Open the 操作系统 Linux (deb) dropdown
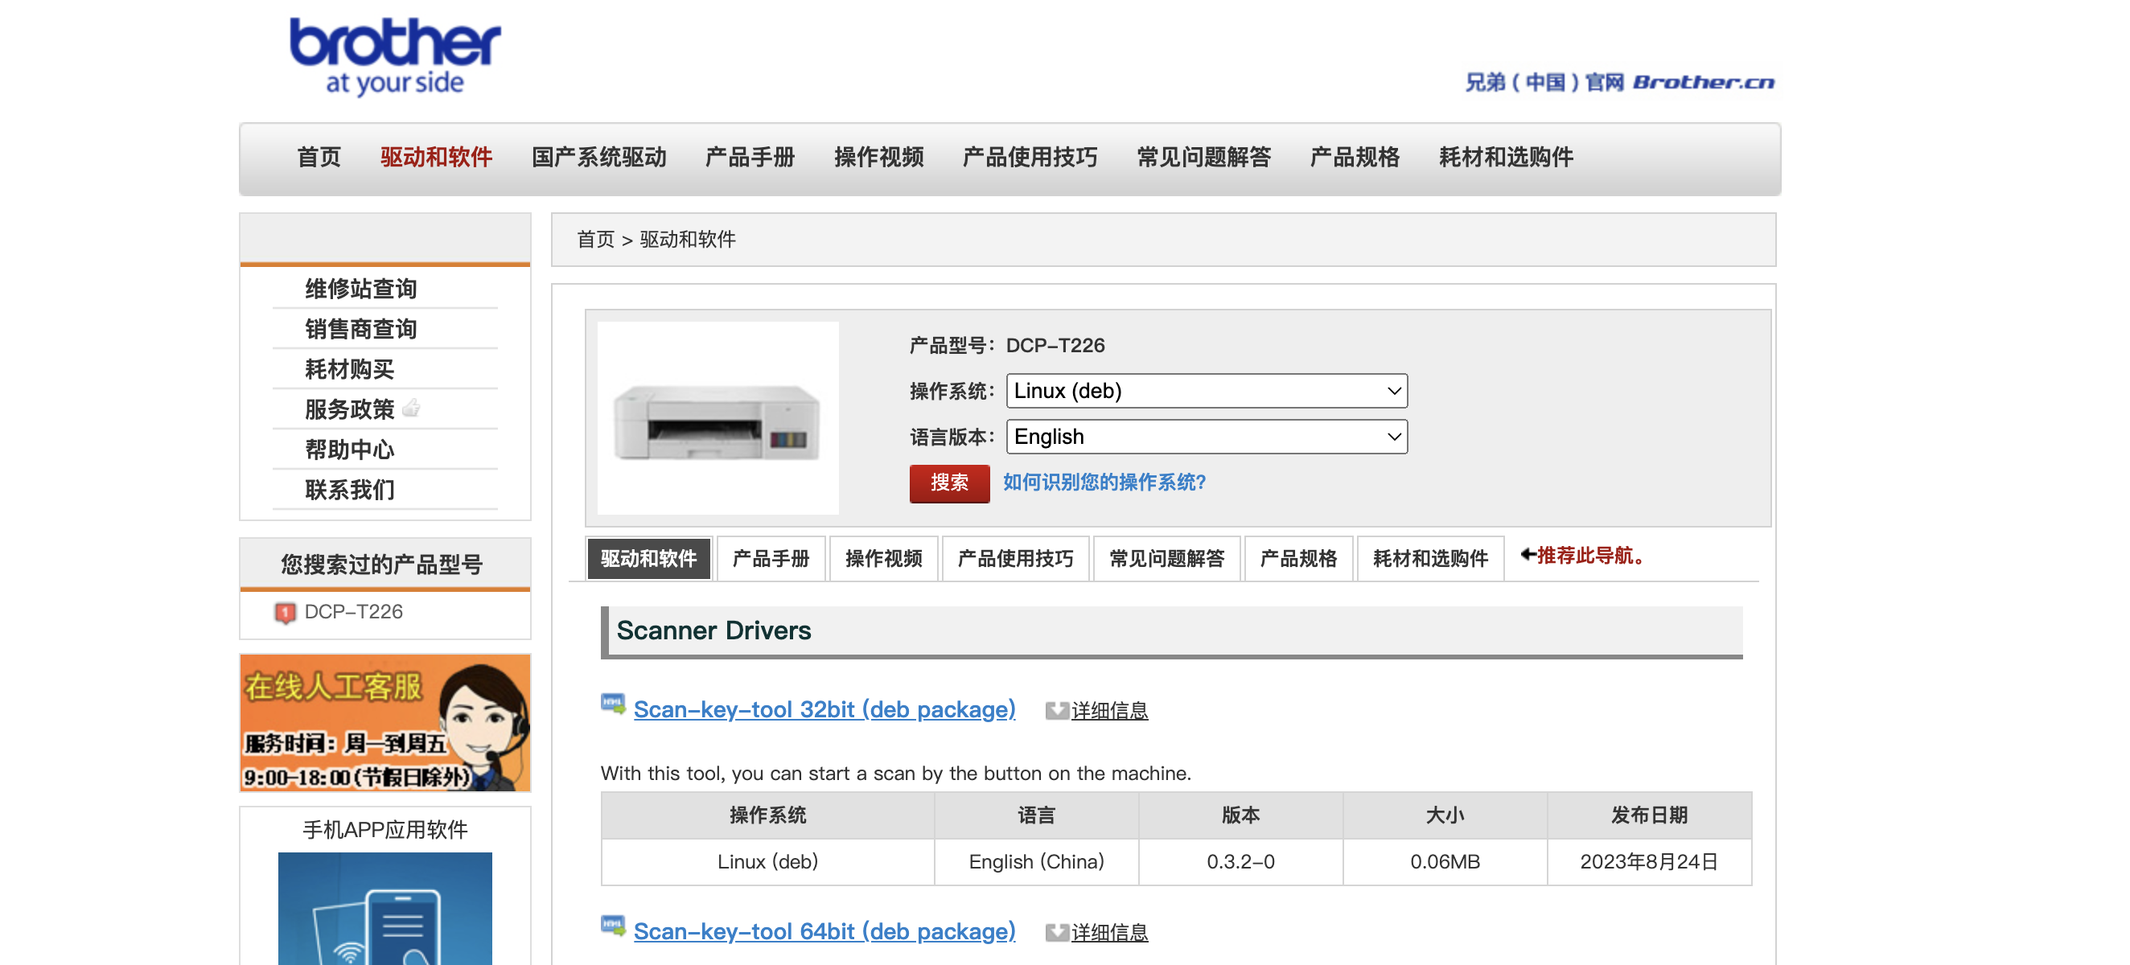 (1206, 391)
